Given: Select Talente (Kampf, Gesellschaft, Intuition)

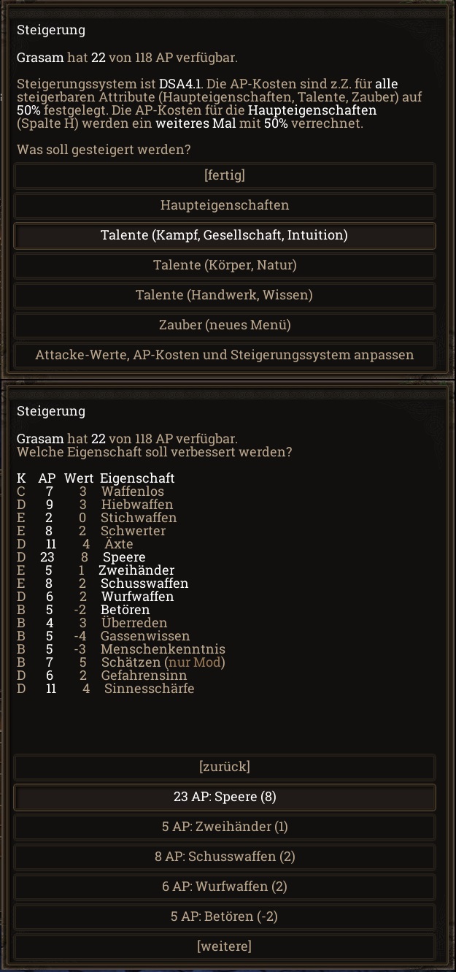Looking at the screenshot, I should point(225,235).
